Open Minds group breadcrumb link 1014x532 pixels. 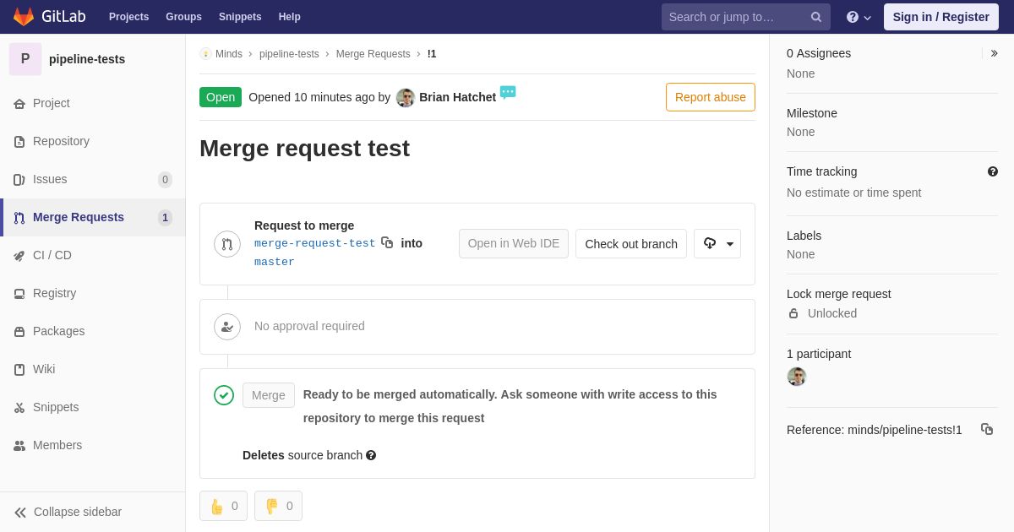click(x=229, y=54)
